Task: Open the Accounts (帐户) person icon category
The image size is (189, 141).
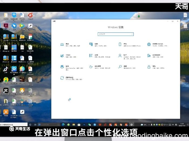Action: (x=129, y=57)
